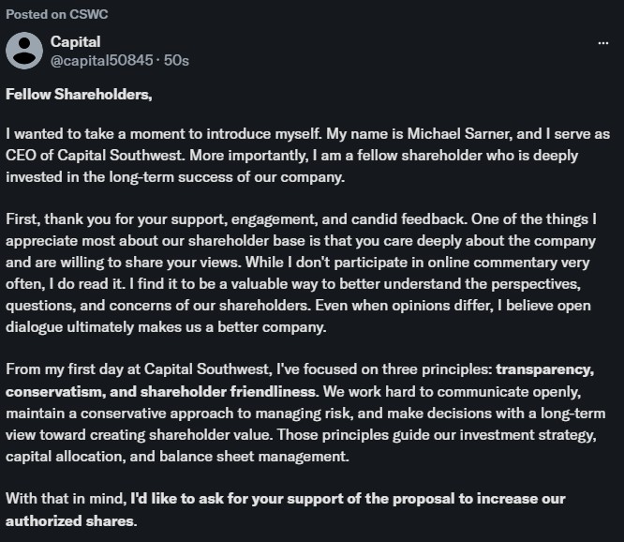Open the three-dot more options menu
The width and height of the screenshot is (624, 542).
point(602,43)
